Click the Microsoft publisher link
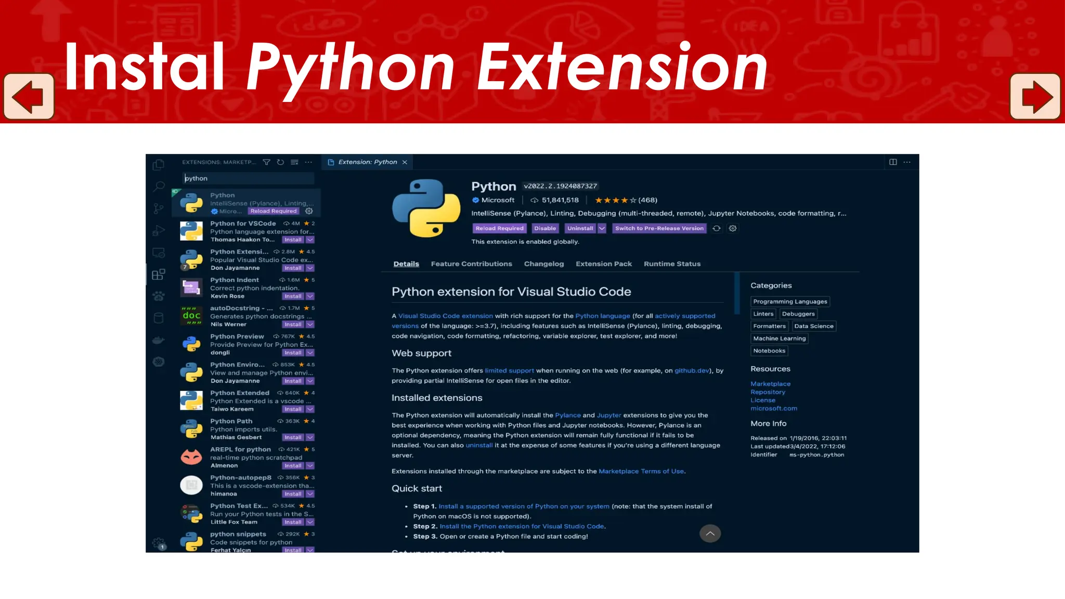 click(x=498, y=200)
